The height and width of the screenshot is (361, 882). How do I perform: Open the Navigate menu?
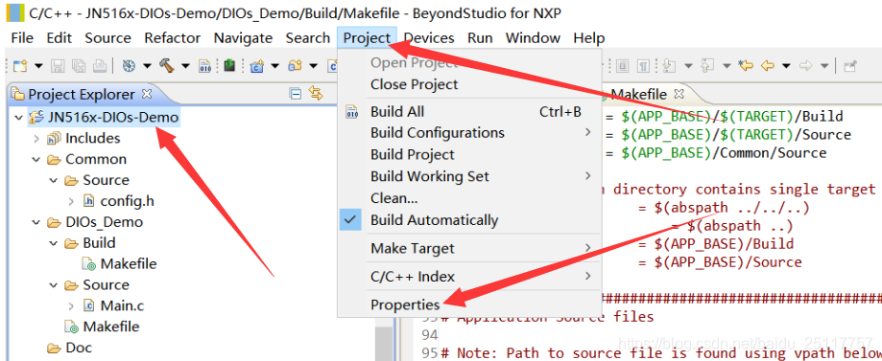click(x=243, y=38)
